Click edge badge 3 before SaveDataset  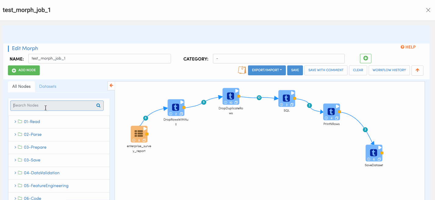point(365,130)
